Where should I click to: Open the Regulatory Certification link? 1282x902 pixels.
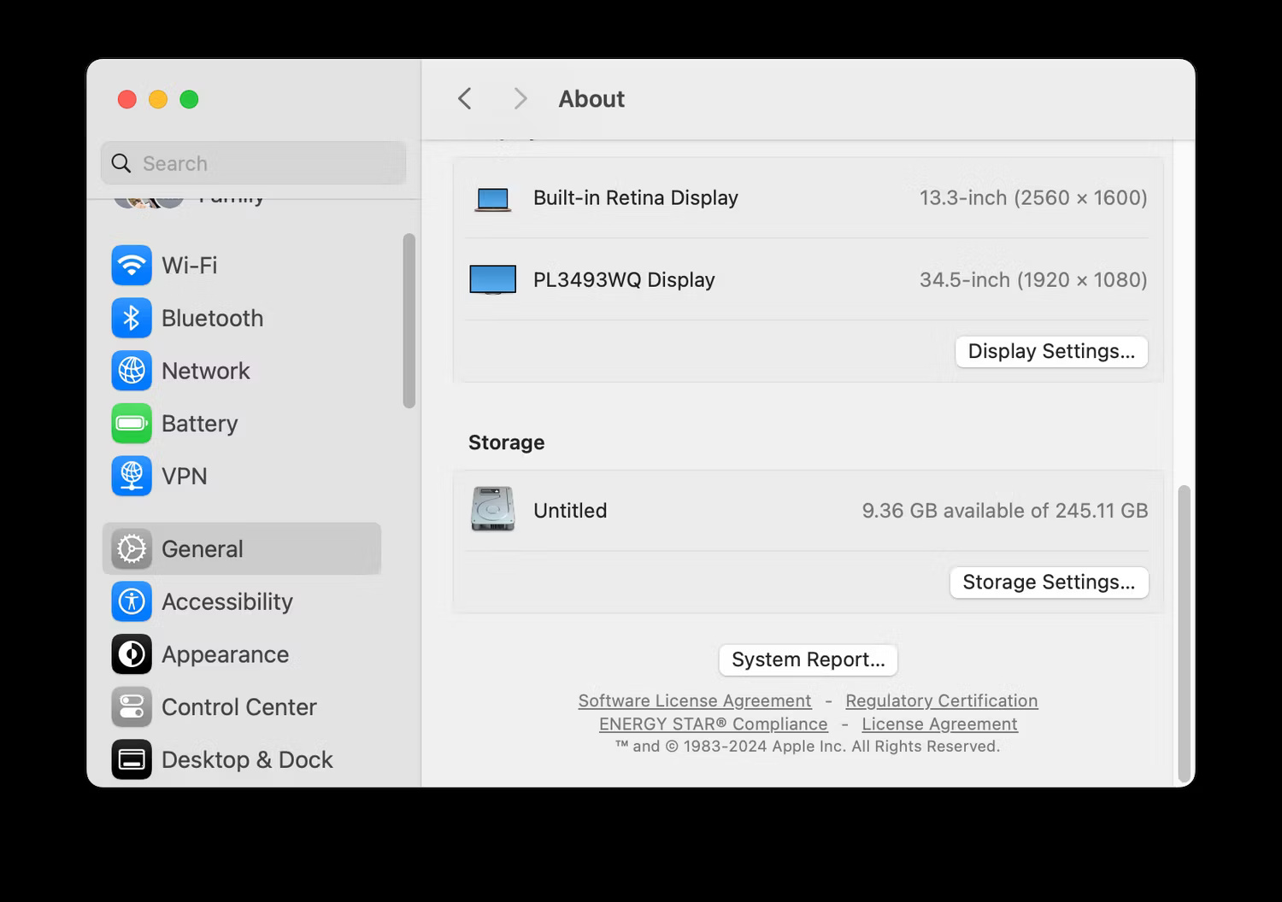(x=942, y=700)
